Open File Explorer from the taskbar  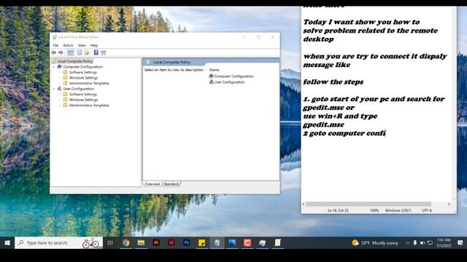coord(141,242)
